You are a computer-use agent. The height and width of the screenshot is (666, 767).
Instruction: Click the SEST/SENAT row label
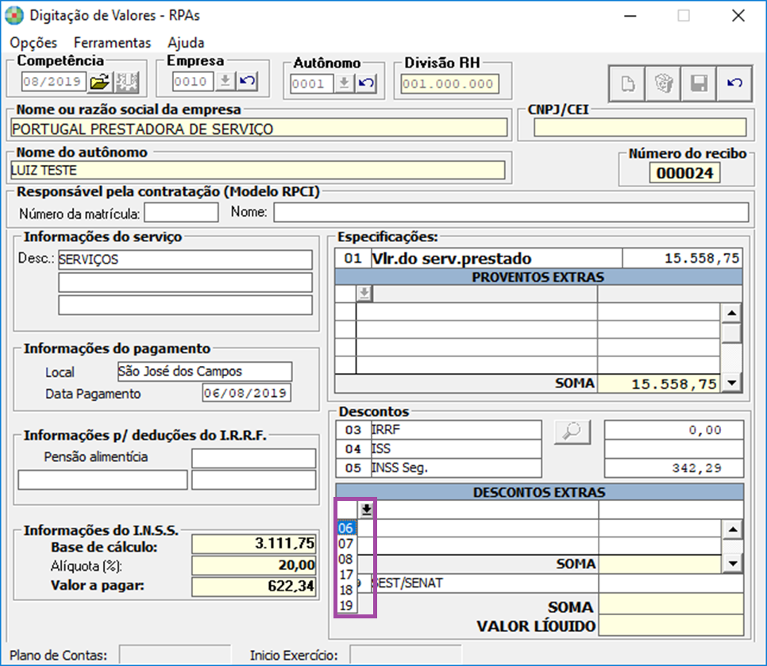(407, 583)
